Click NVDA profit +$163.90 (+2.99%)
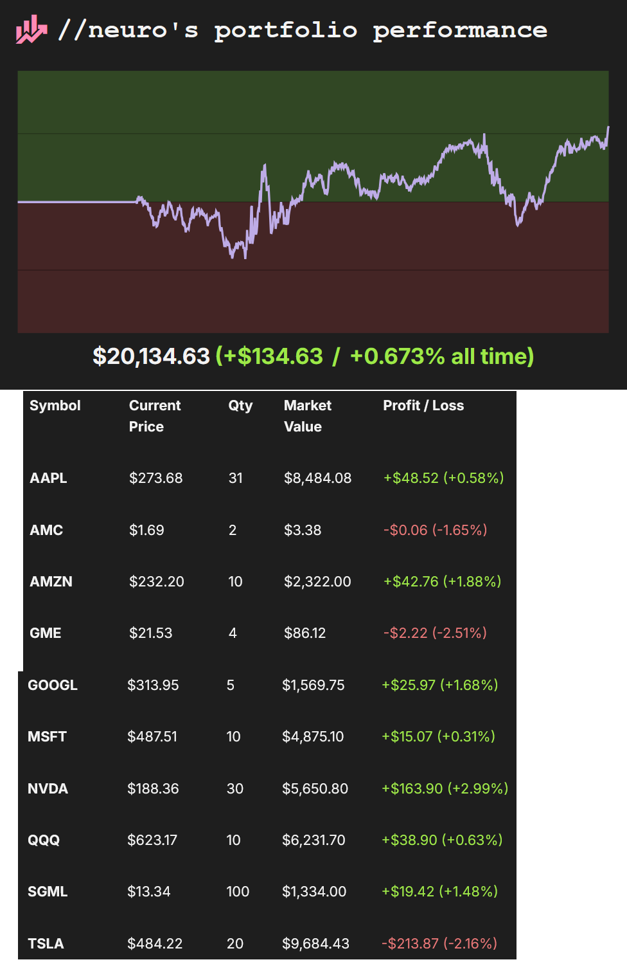The image size is (627, 962). (x=445, y=789)
